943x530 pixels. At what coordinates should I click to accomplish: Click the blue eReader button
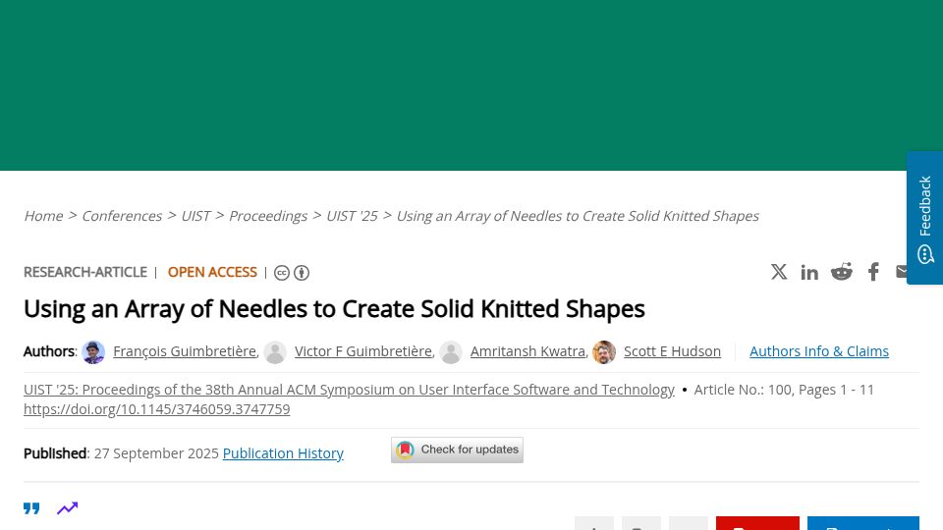pyautogui.click(x=863, y=523)
